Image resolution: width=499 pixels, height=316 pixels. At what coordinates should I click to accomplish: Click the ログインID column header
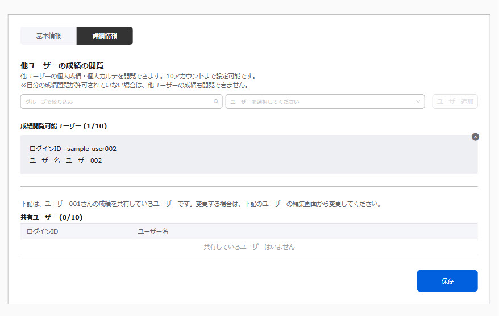(x=42, y=231)
